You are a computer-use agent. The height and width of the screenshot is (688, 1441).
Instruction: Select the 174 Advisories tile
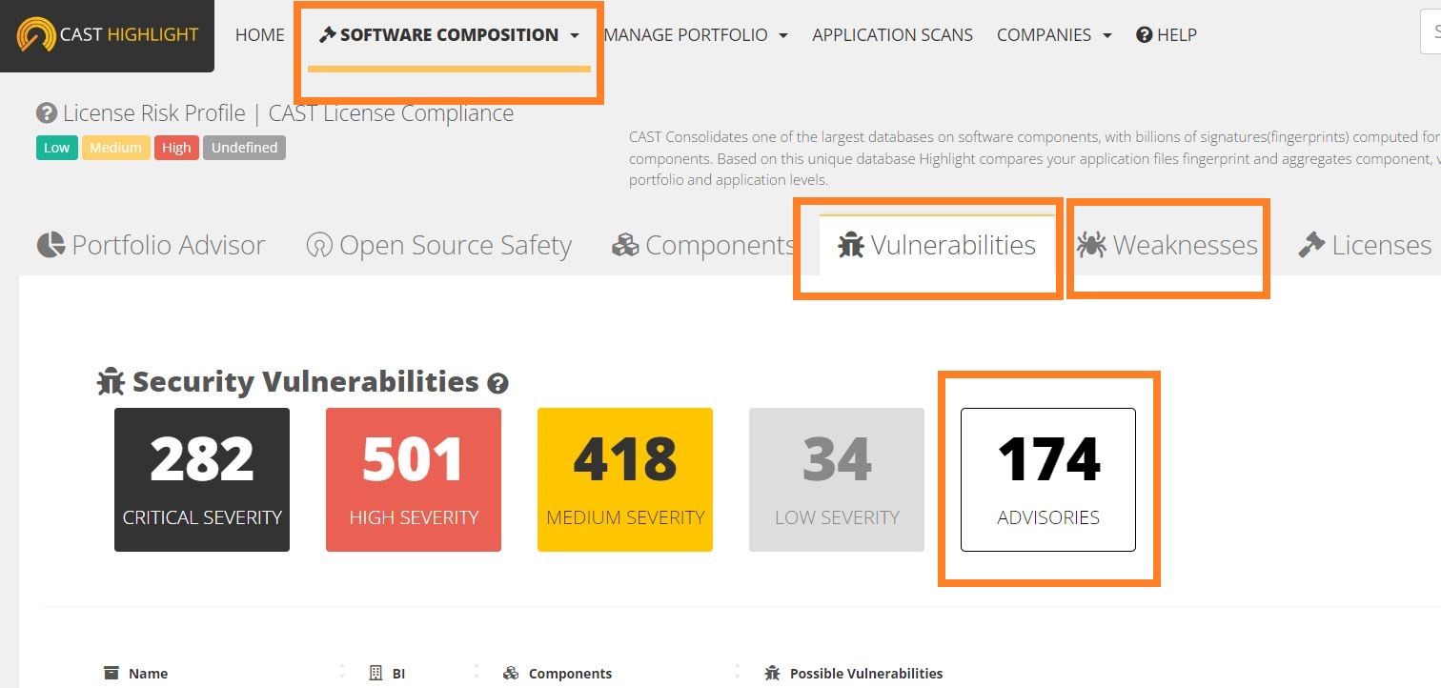(x=1047, y=479)
